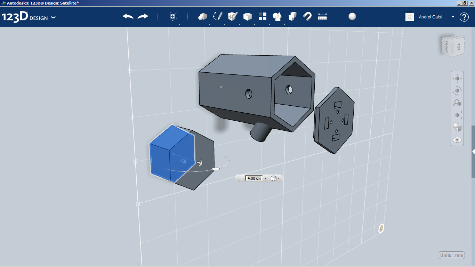Select the Zoom magnifier tool

pyautogui.click(x=457, y=103)
